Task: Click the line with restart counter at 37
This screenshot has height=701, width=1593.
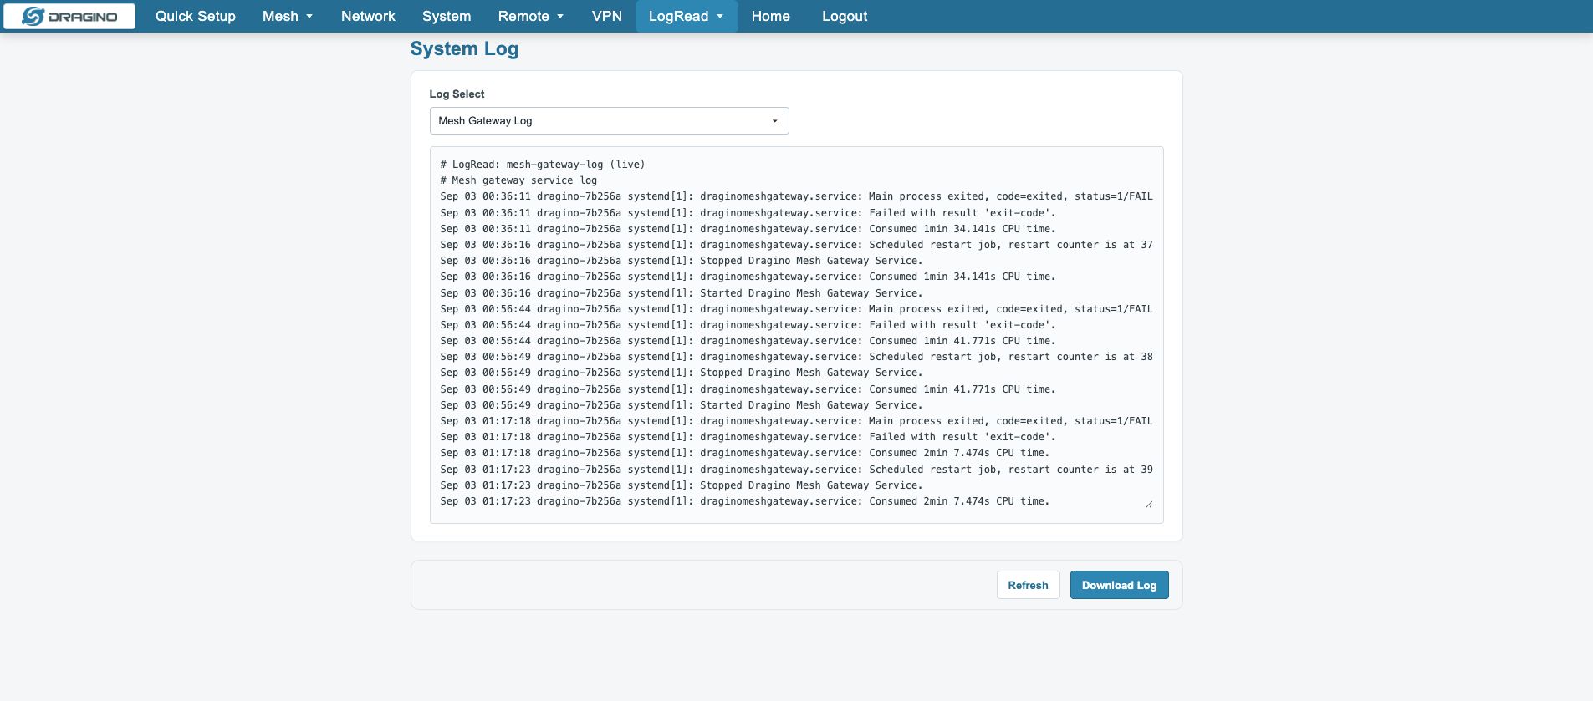Action: (796, 245)
